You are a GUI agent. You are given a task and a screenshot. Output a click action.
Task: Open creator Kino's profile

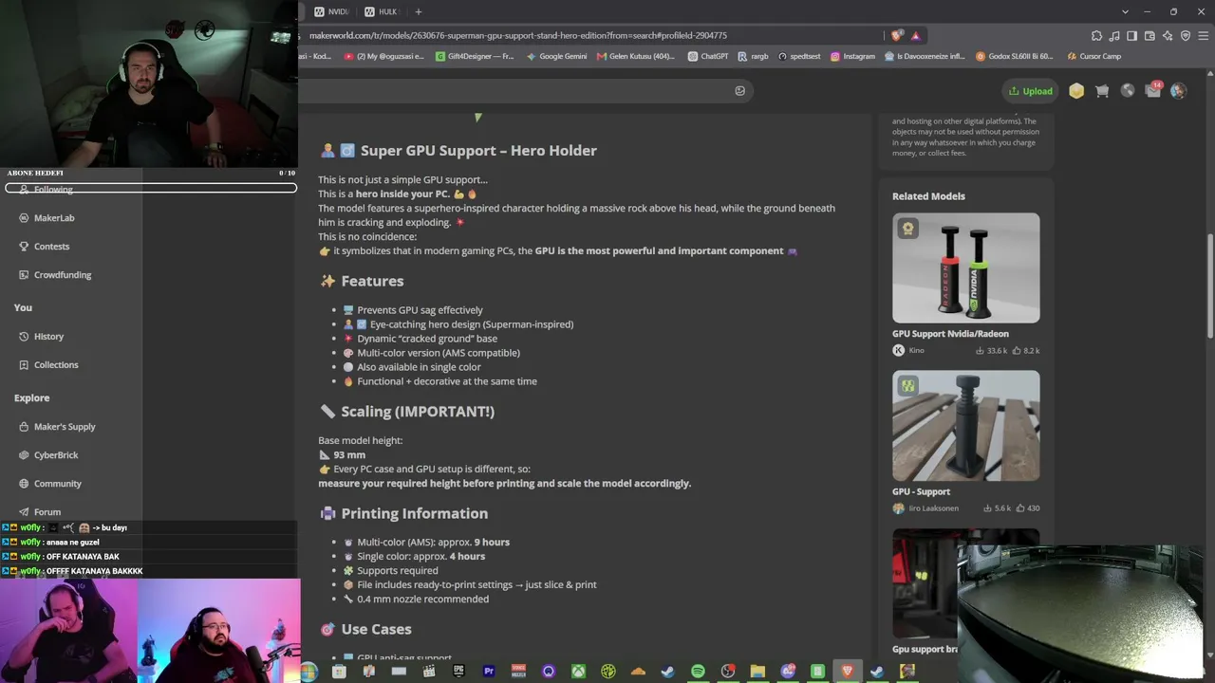coord(908,350)
